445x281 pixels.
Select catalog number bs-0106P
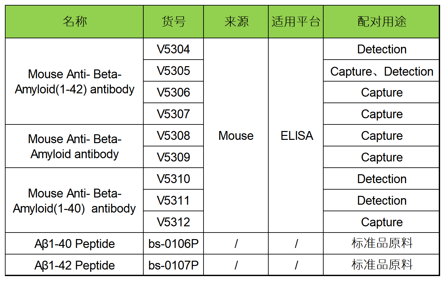click(x=173, y=244)
